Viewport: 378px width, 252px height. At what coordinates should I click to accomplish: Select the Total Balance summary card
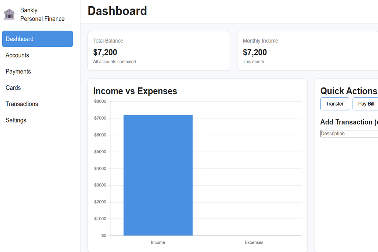pyautogui.click(x=159, y=51)
